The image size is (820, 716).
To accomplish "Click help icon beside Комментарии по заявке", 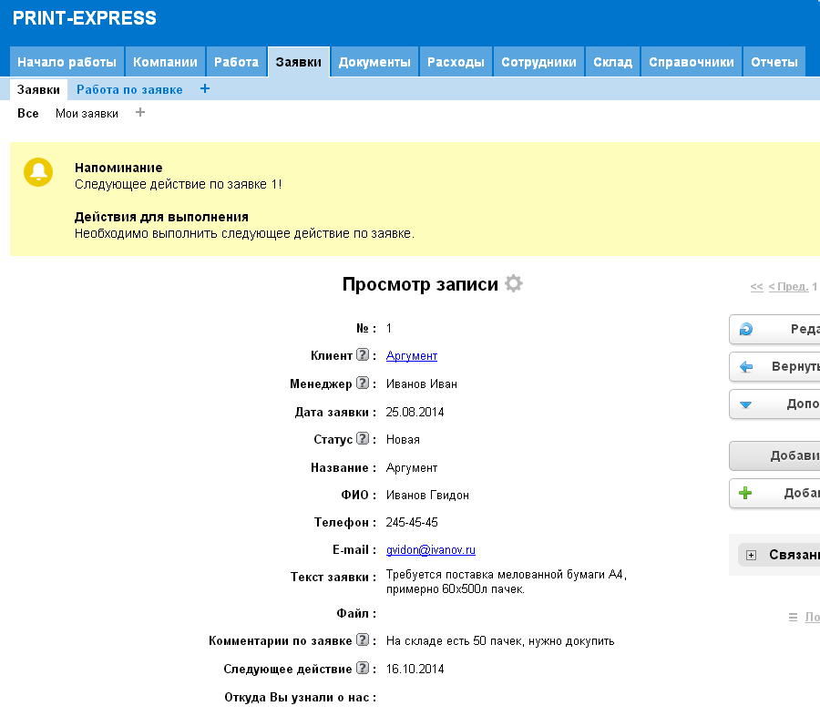I will click(x=363, y=640).
